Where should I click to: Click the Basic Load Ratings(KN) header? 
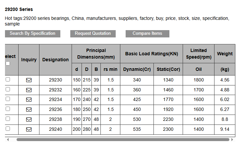151,54
